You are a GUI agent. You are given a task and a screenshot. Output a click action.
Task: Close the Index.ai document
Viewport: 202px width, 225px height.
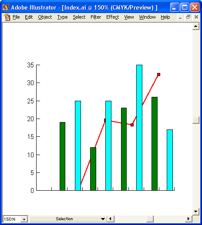click(196, 17)
